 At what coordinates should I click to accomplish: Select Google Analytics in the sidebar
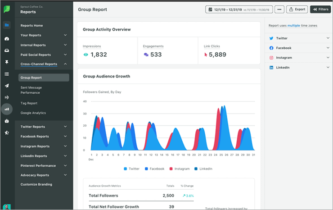point(33,113)
